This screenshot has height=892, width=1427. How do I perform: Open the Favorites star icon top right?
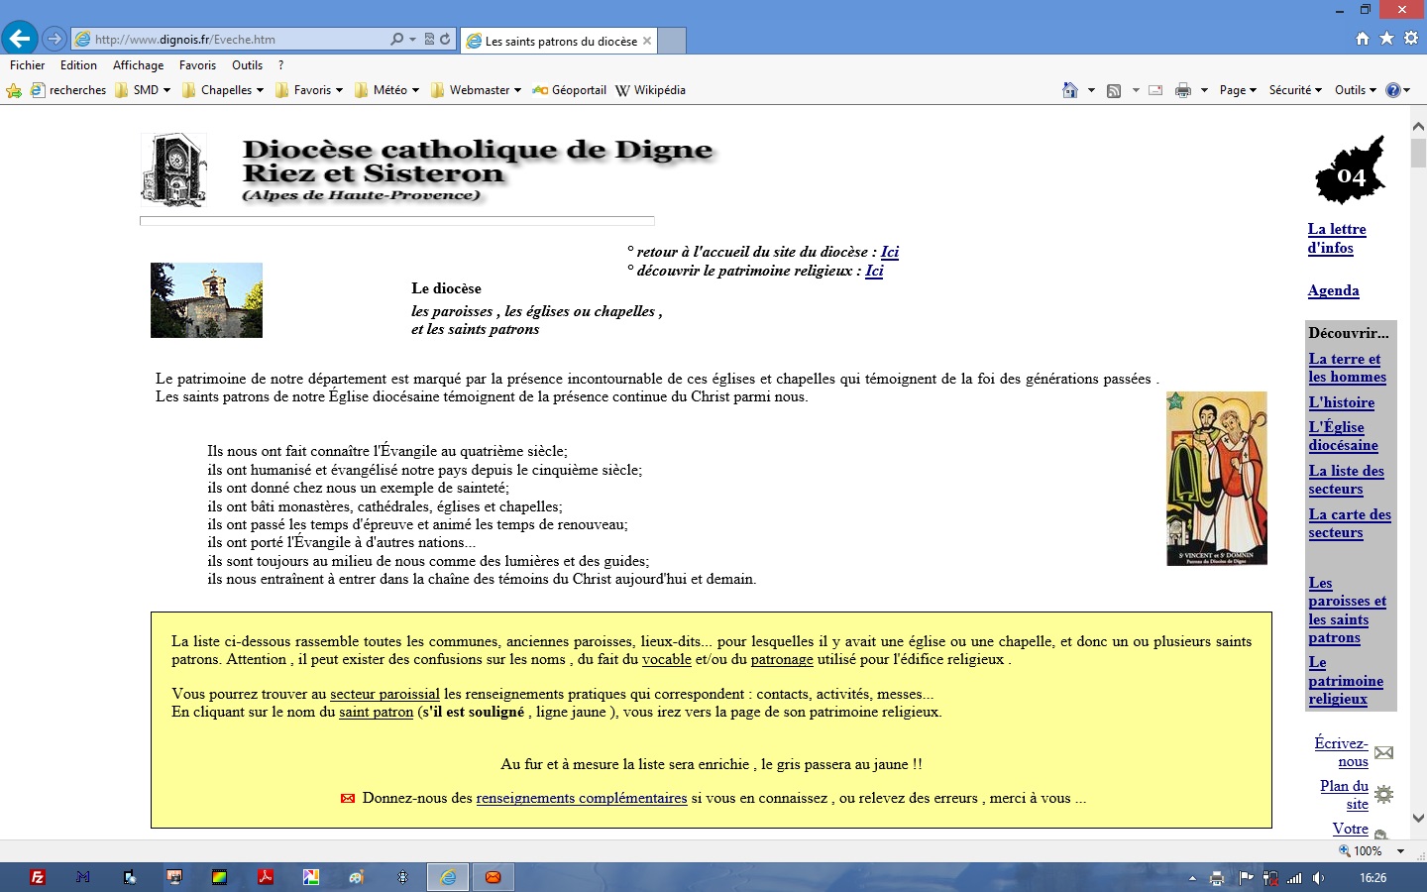pyautogui.click(x=1386, y=39)
